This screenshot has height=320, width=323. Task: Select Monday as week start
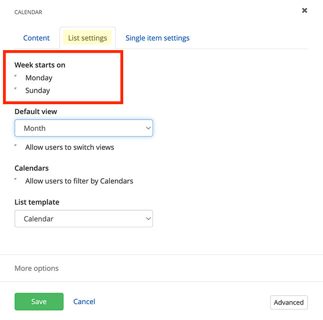[16, 77]
